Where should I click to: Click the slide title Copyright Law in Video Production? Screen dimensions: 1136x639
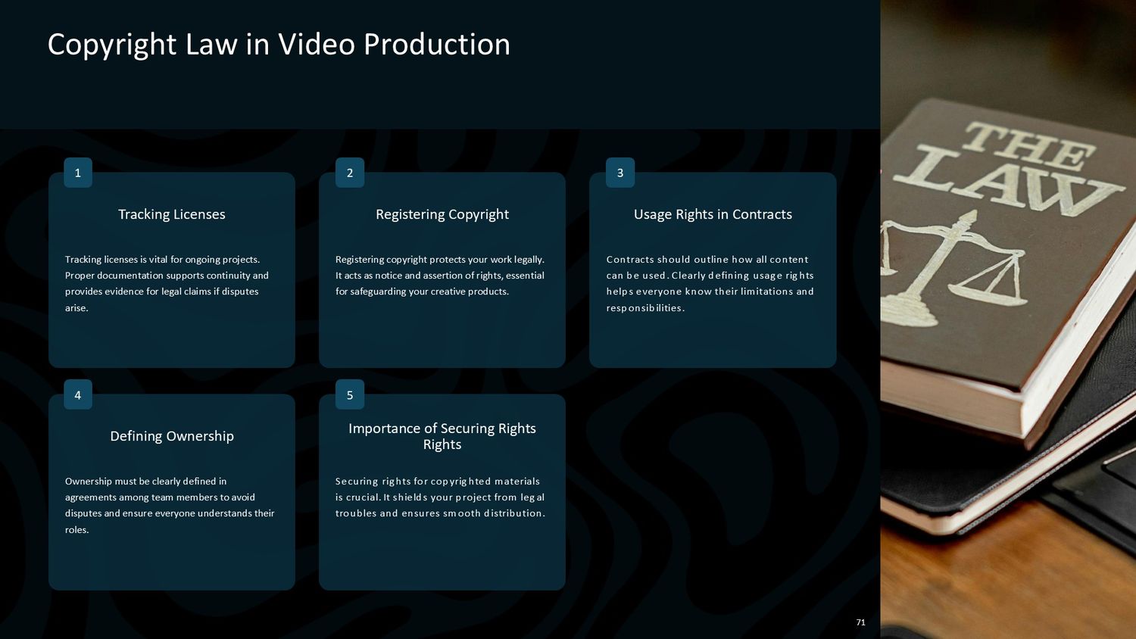pyautogui.click(x=279, y=45)
